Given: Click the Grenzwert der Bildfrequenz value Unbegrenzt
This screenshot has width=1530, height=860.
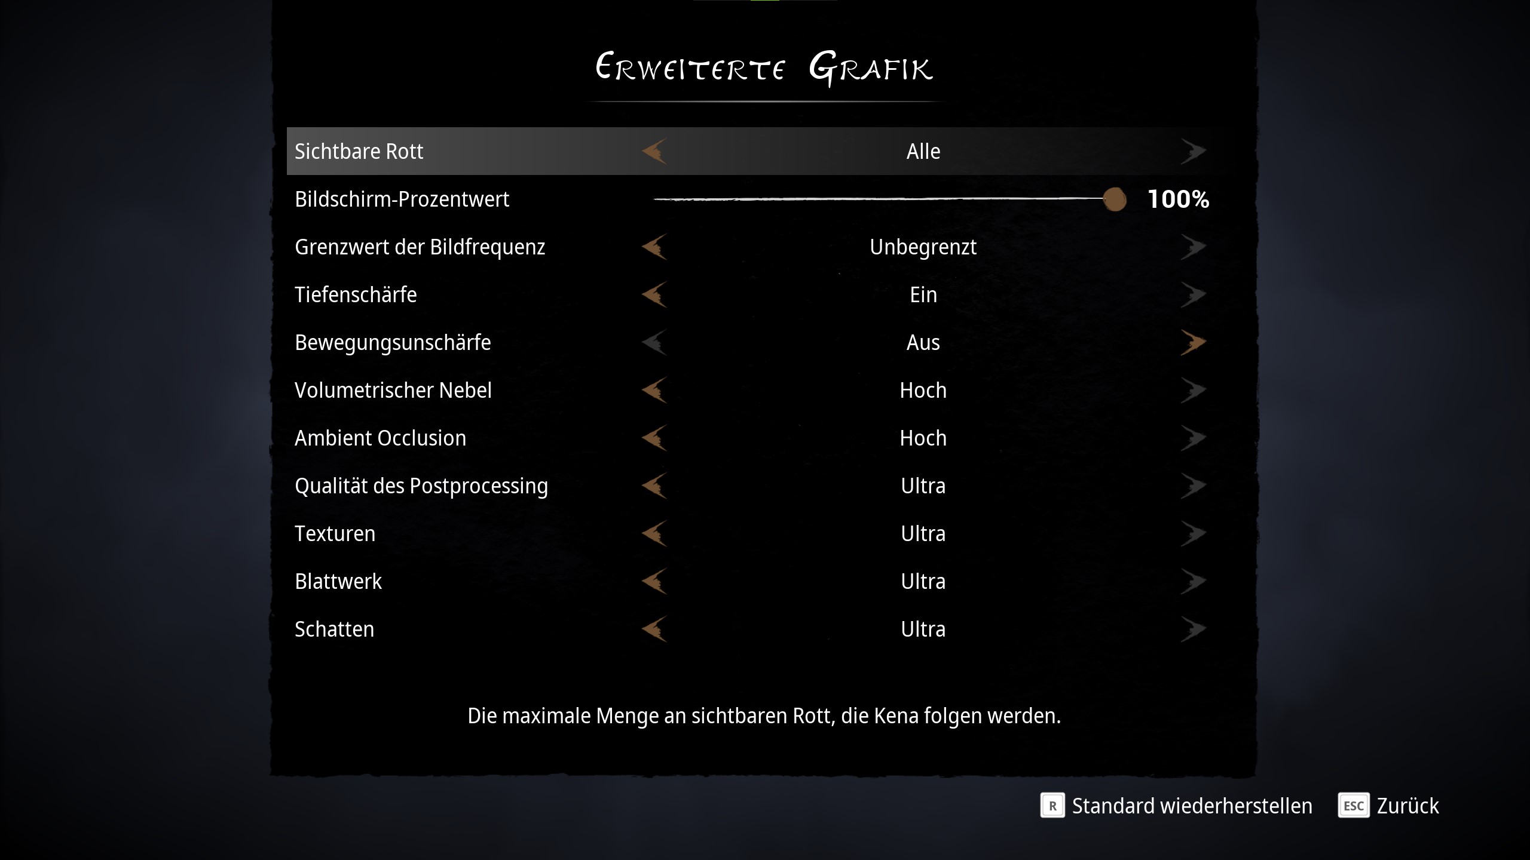Looking at the screenshot, I should coord(923,247).
